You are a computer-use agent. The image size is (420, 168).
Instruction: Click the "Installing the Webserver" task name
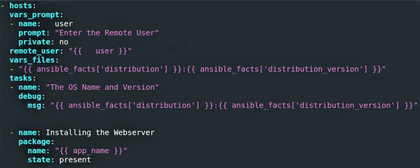pyautogui.click(x=100, y=133)
